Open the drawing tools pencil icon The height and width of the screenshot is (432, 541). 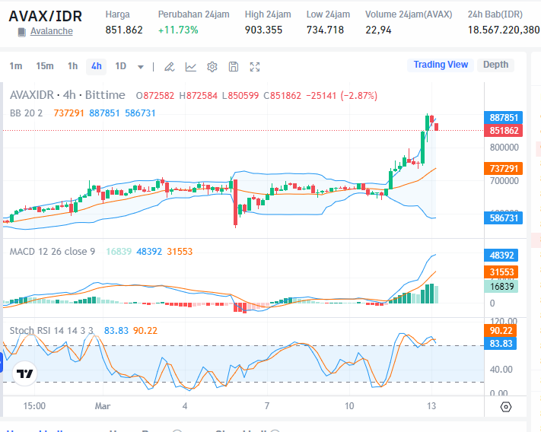coord(169,66)
